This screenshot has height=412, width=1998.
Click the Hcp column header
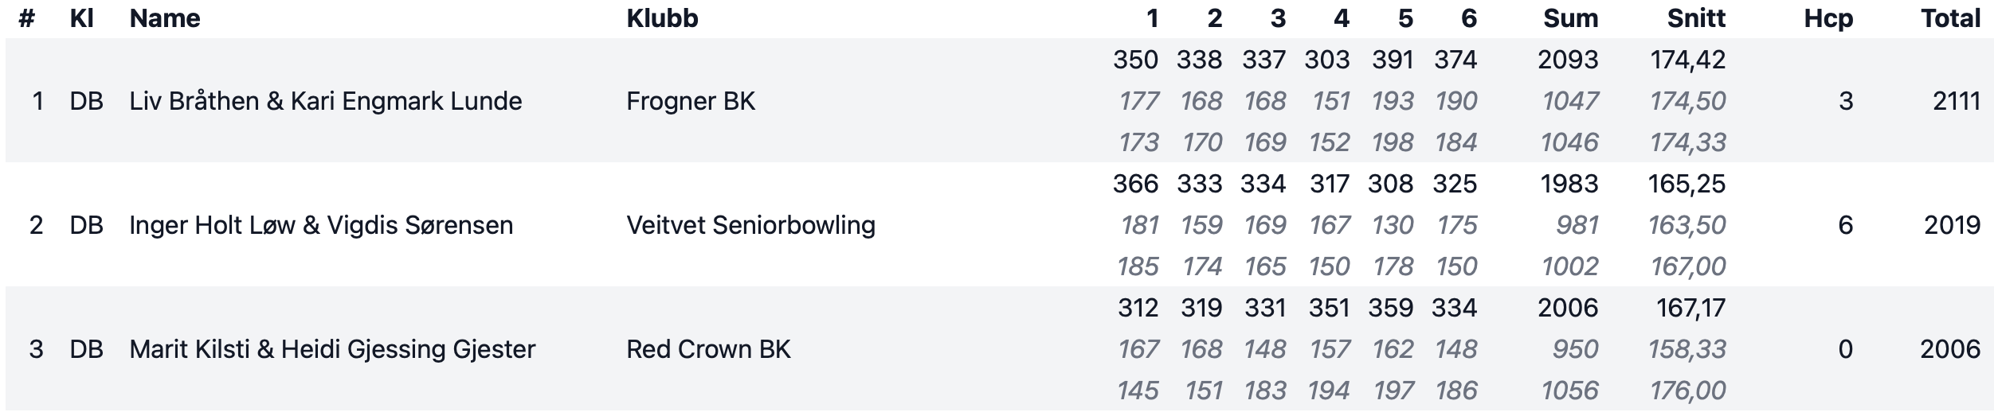pos(1828,18)
